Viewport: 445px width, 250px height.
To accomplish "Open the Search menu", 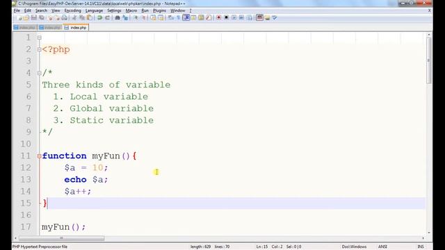I will 41,10.
